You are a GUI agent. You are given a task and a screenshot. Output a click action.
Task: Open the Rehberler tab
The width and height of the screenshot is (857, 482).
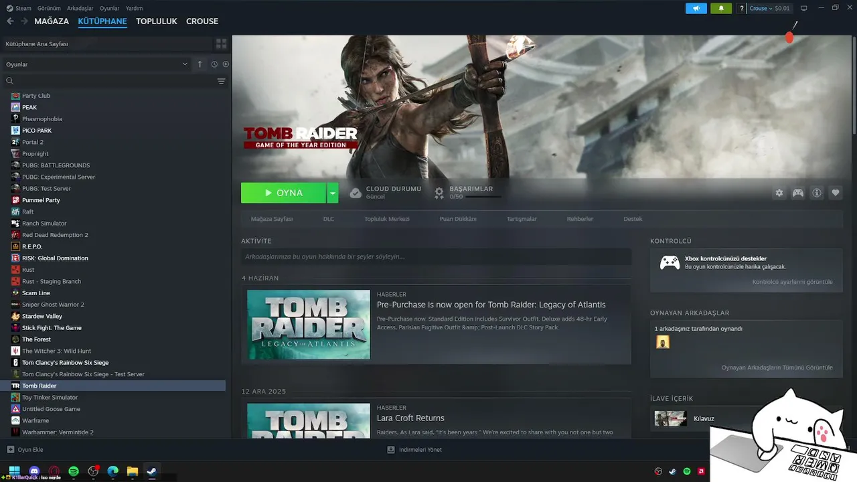tap(580, 219)
